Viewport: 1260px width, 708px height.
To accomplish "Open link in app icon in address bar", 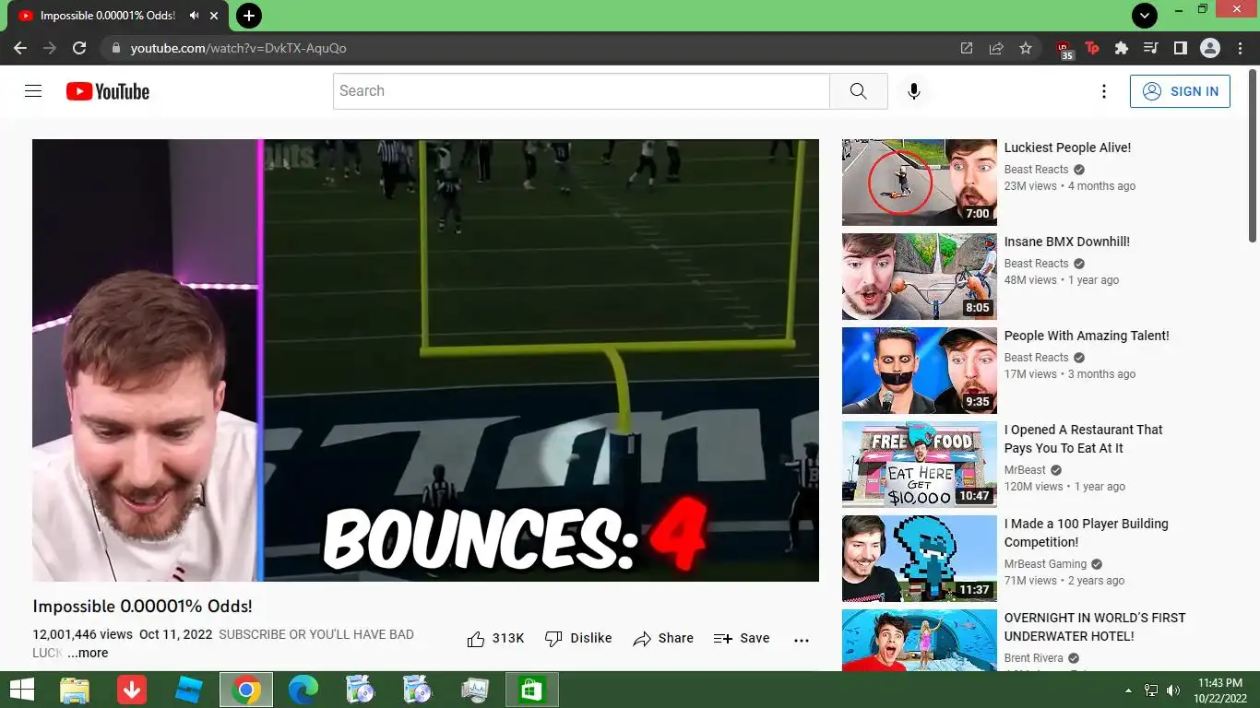I will tap(967, 48).
